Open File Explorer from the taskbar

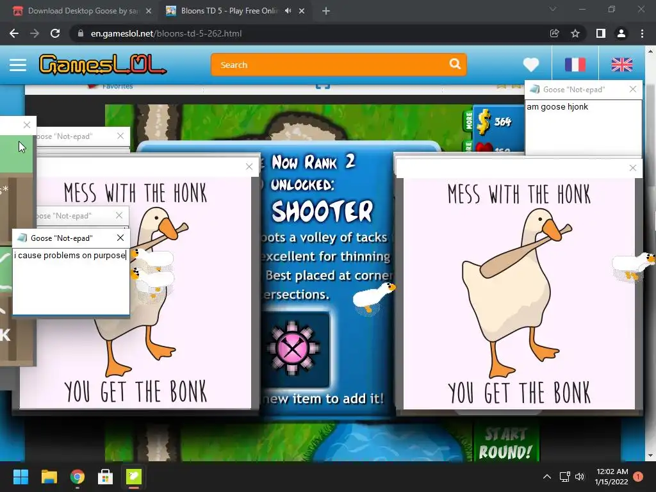(49, 477)
